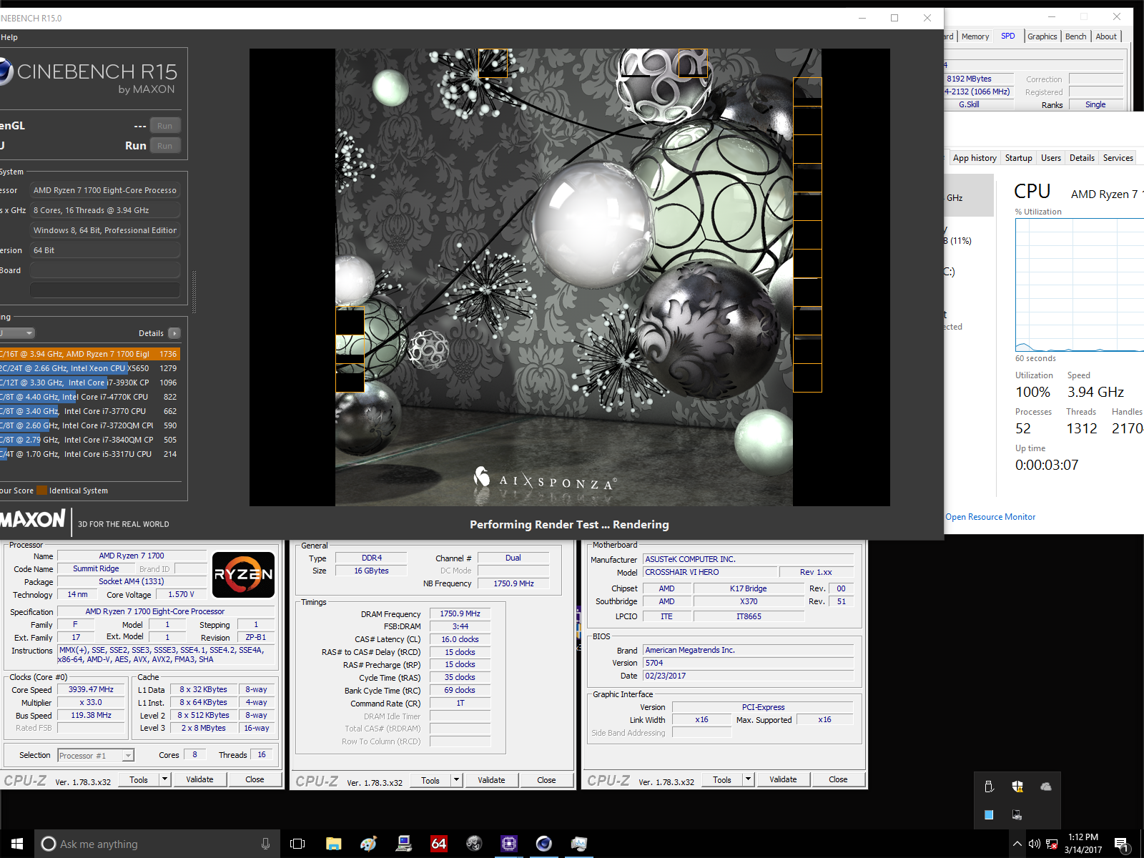
Task: Open the network status tray icon
Action: (x=1052, y=844)
